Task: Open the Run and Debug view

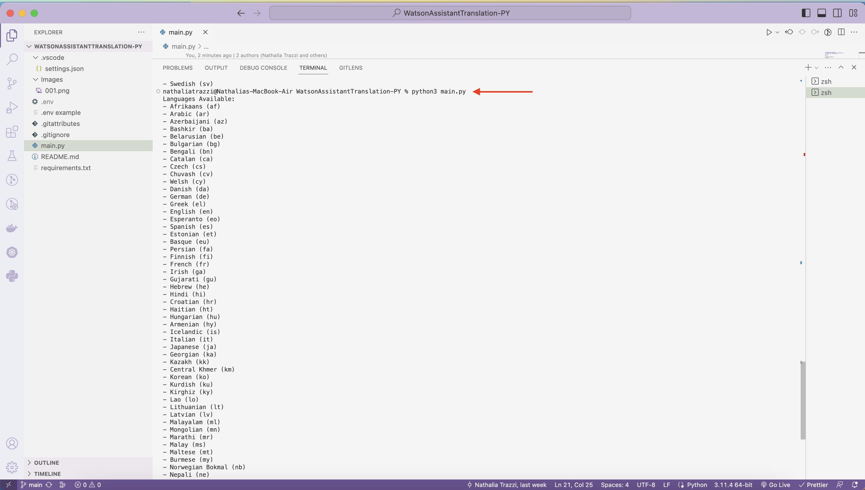Action: point(12,108)
